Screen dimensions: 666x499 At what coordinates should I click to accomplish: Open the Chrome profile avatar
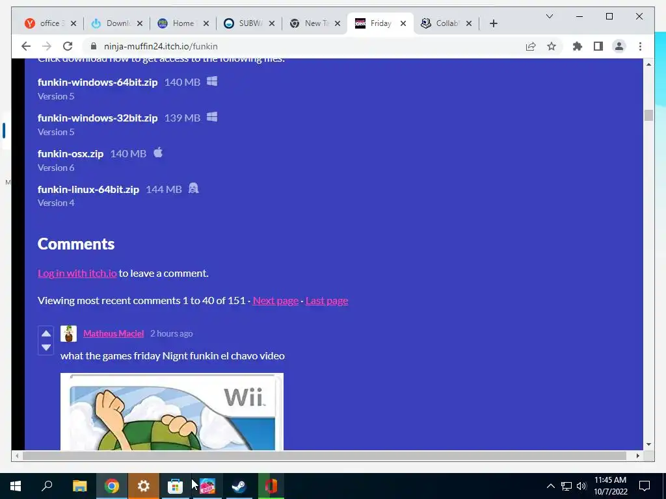[x=619, y=46]
